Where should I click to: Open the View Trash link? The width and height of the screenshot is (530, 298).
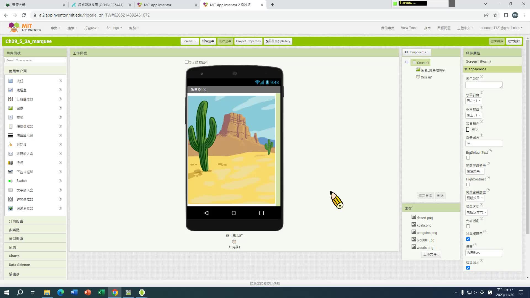(409, 28)
